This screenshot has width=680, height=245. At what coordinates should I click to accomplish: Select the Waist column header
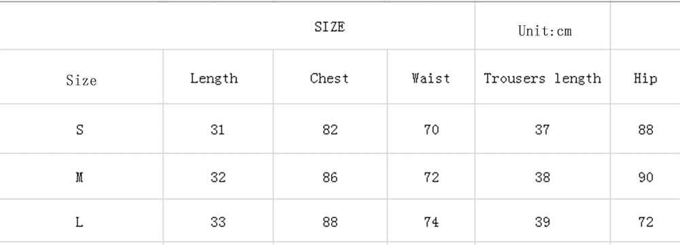coord(430,78)
